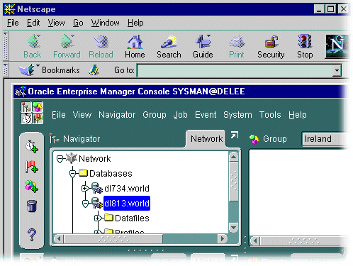
Task: Open the Go to address dropdown arrow
Action: tap(337, 70)
